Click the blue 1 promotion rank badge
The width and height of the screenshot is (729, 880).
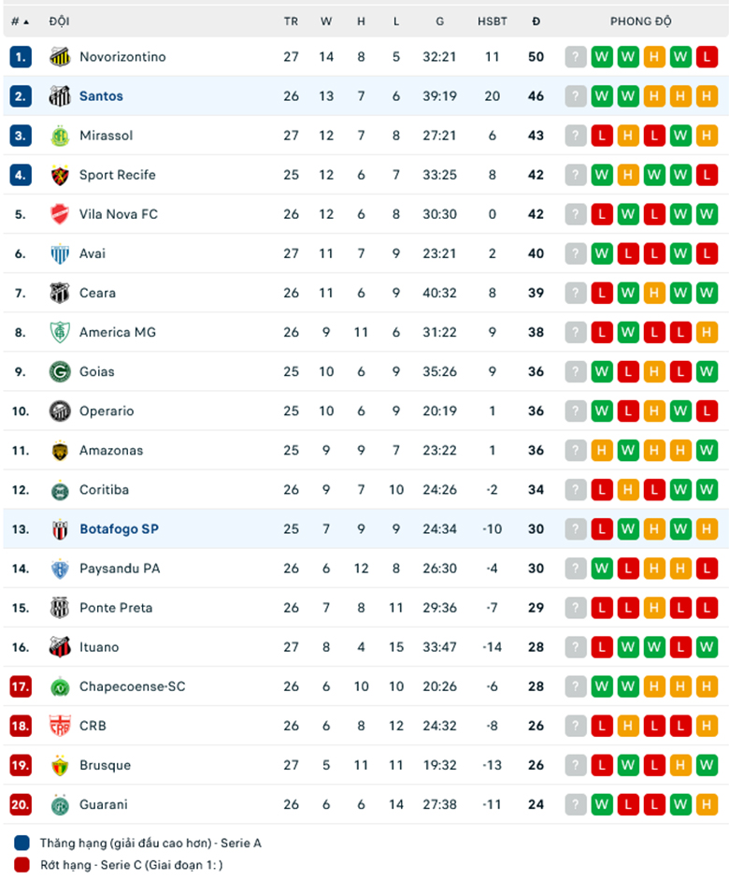click(x=21, y=57)
